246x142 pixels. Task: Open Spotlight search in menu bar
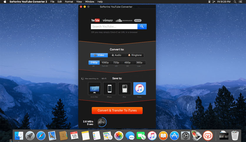pyautogui.click(x=235, y=2)
